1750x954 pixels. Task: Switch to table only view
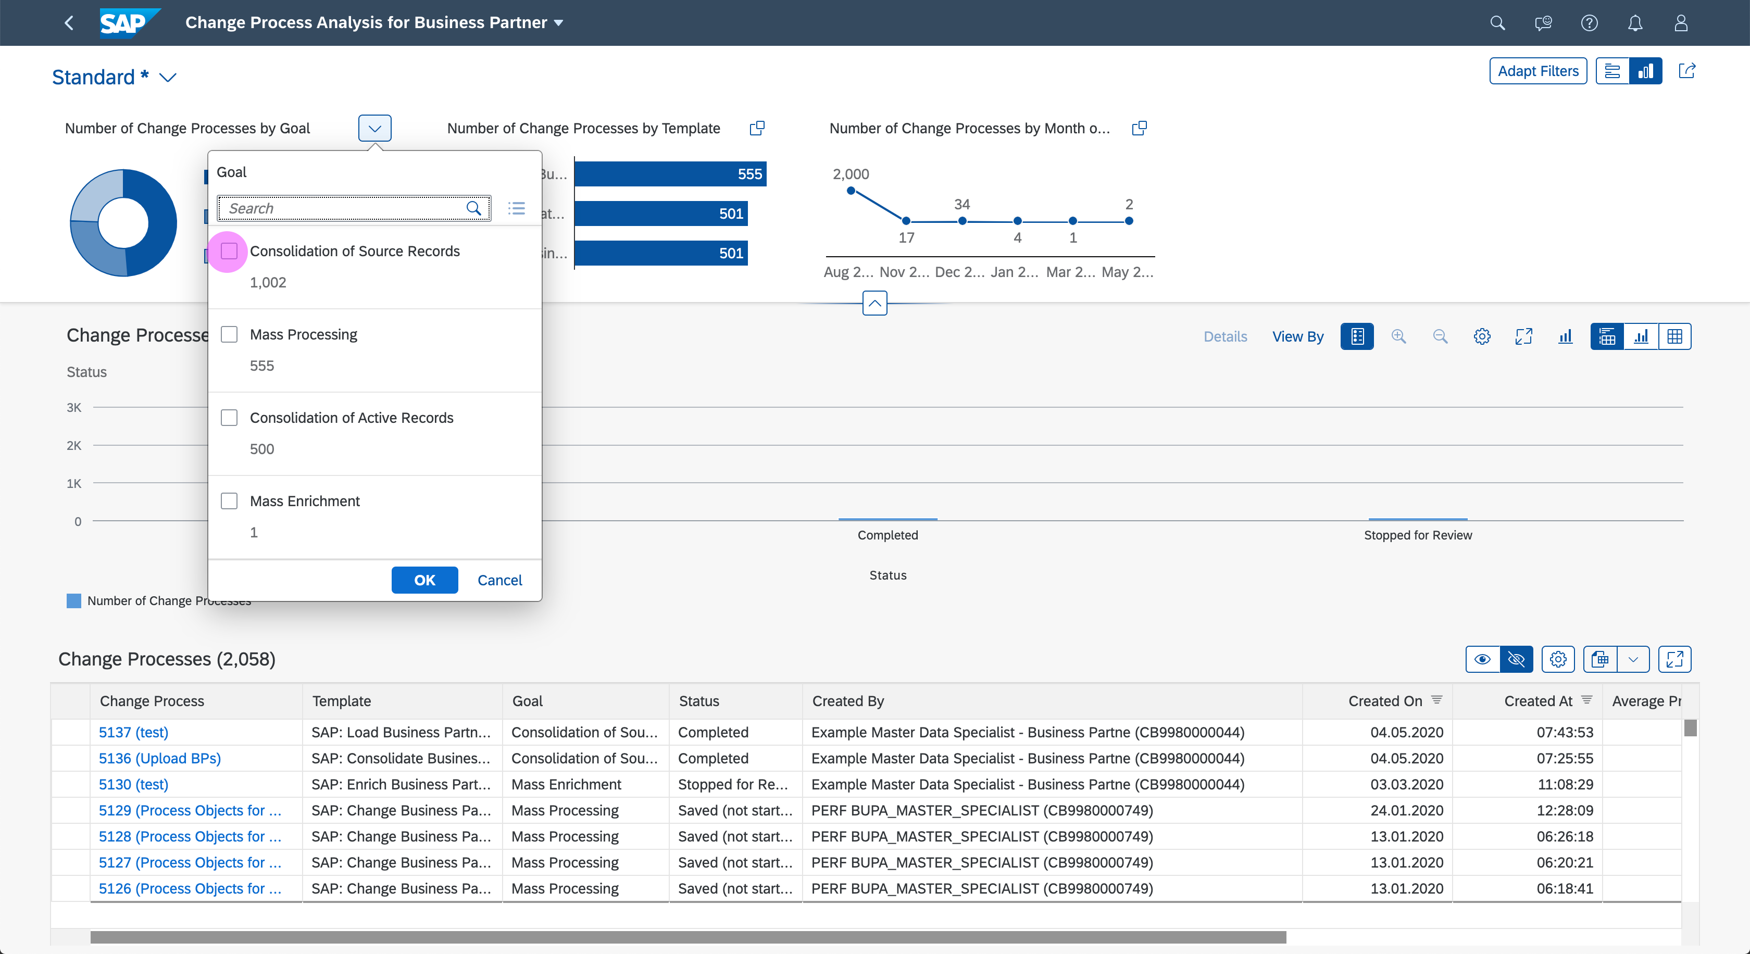(x=1674, y=337)
